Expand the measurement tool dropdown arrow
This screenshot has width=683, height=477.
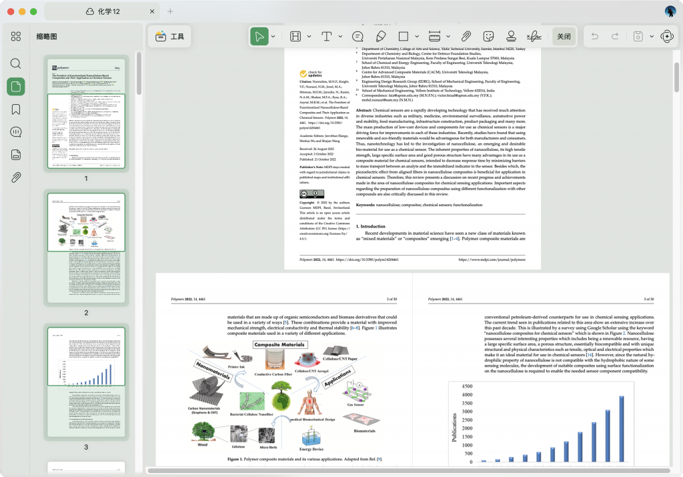(448, 37)
